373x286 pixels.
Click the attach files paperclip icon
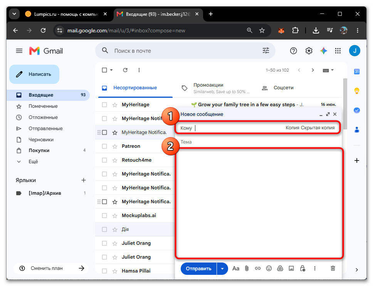click(247, 268)
